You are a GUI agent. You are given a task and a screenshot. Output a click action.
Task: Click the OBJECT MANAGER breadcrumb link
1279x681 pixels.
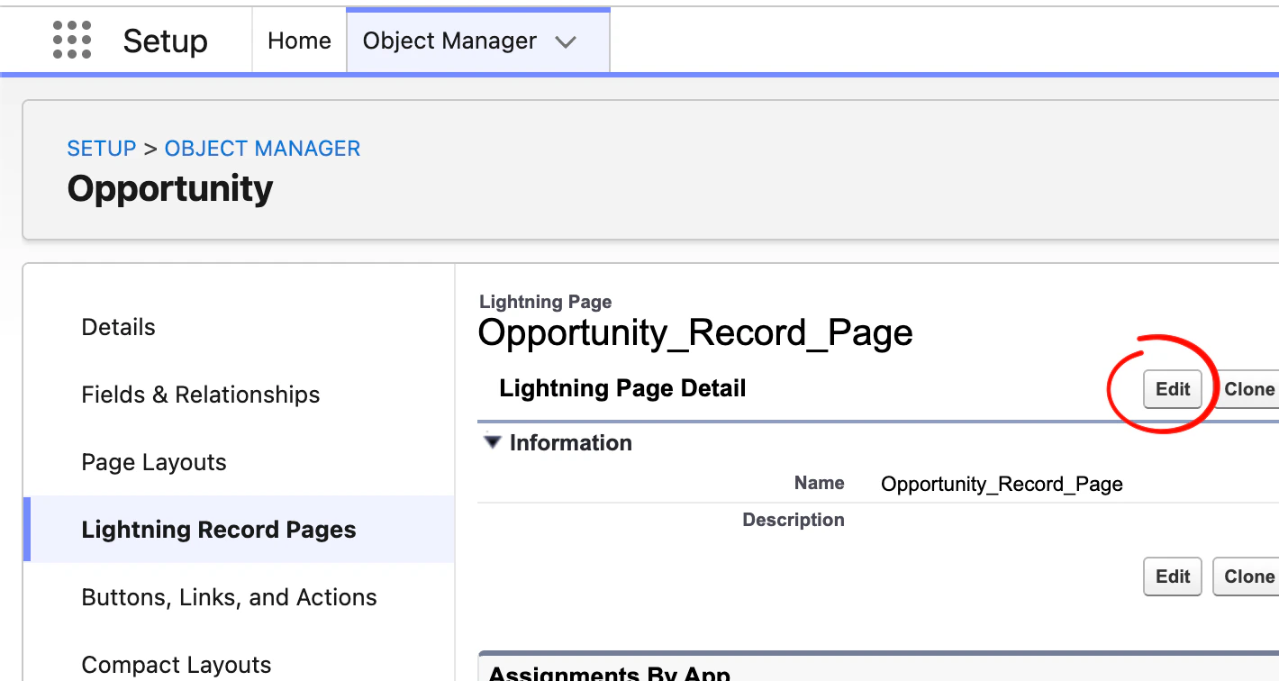pos(262,149)
